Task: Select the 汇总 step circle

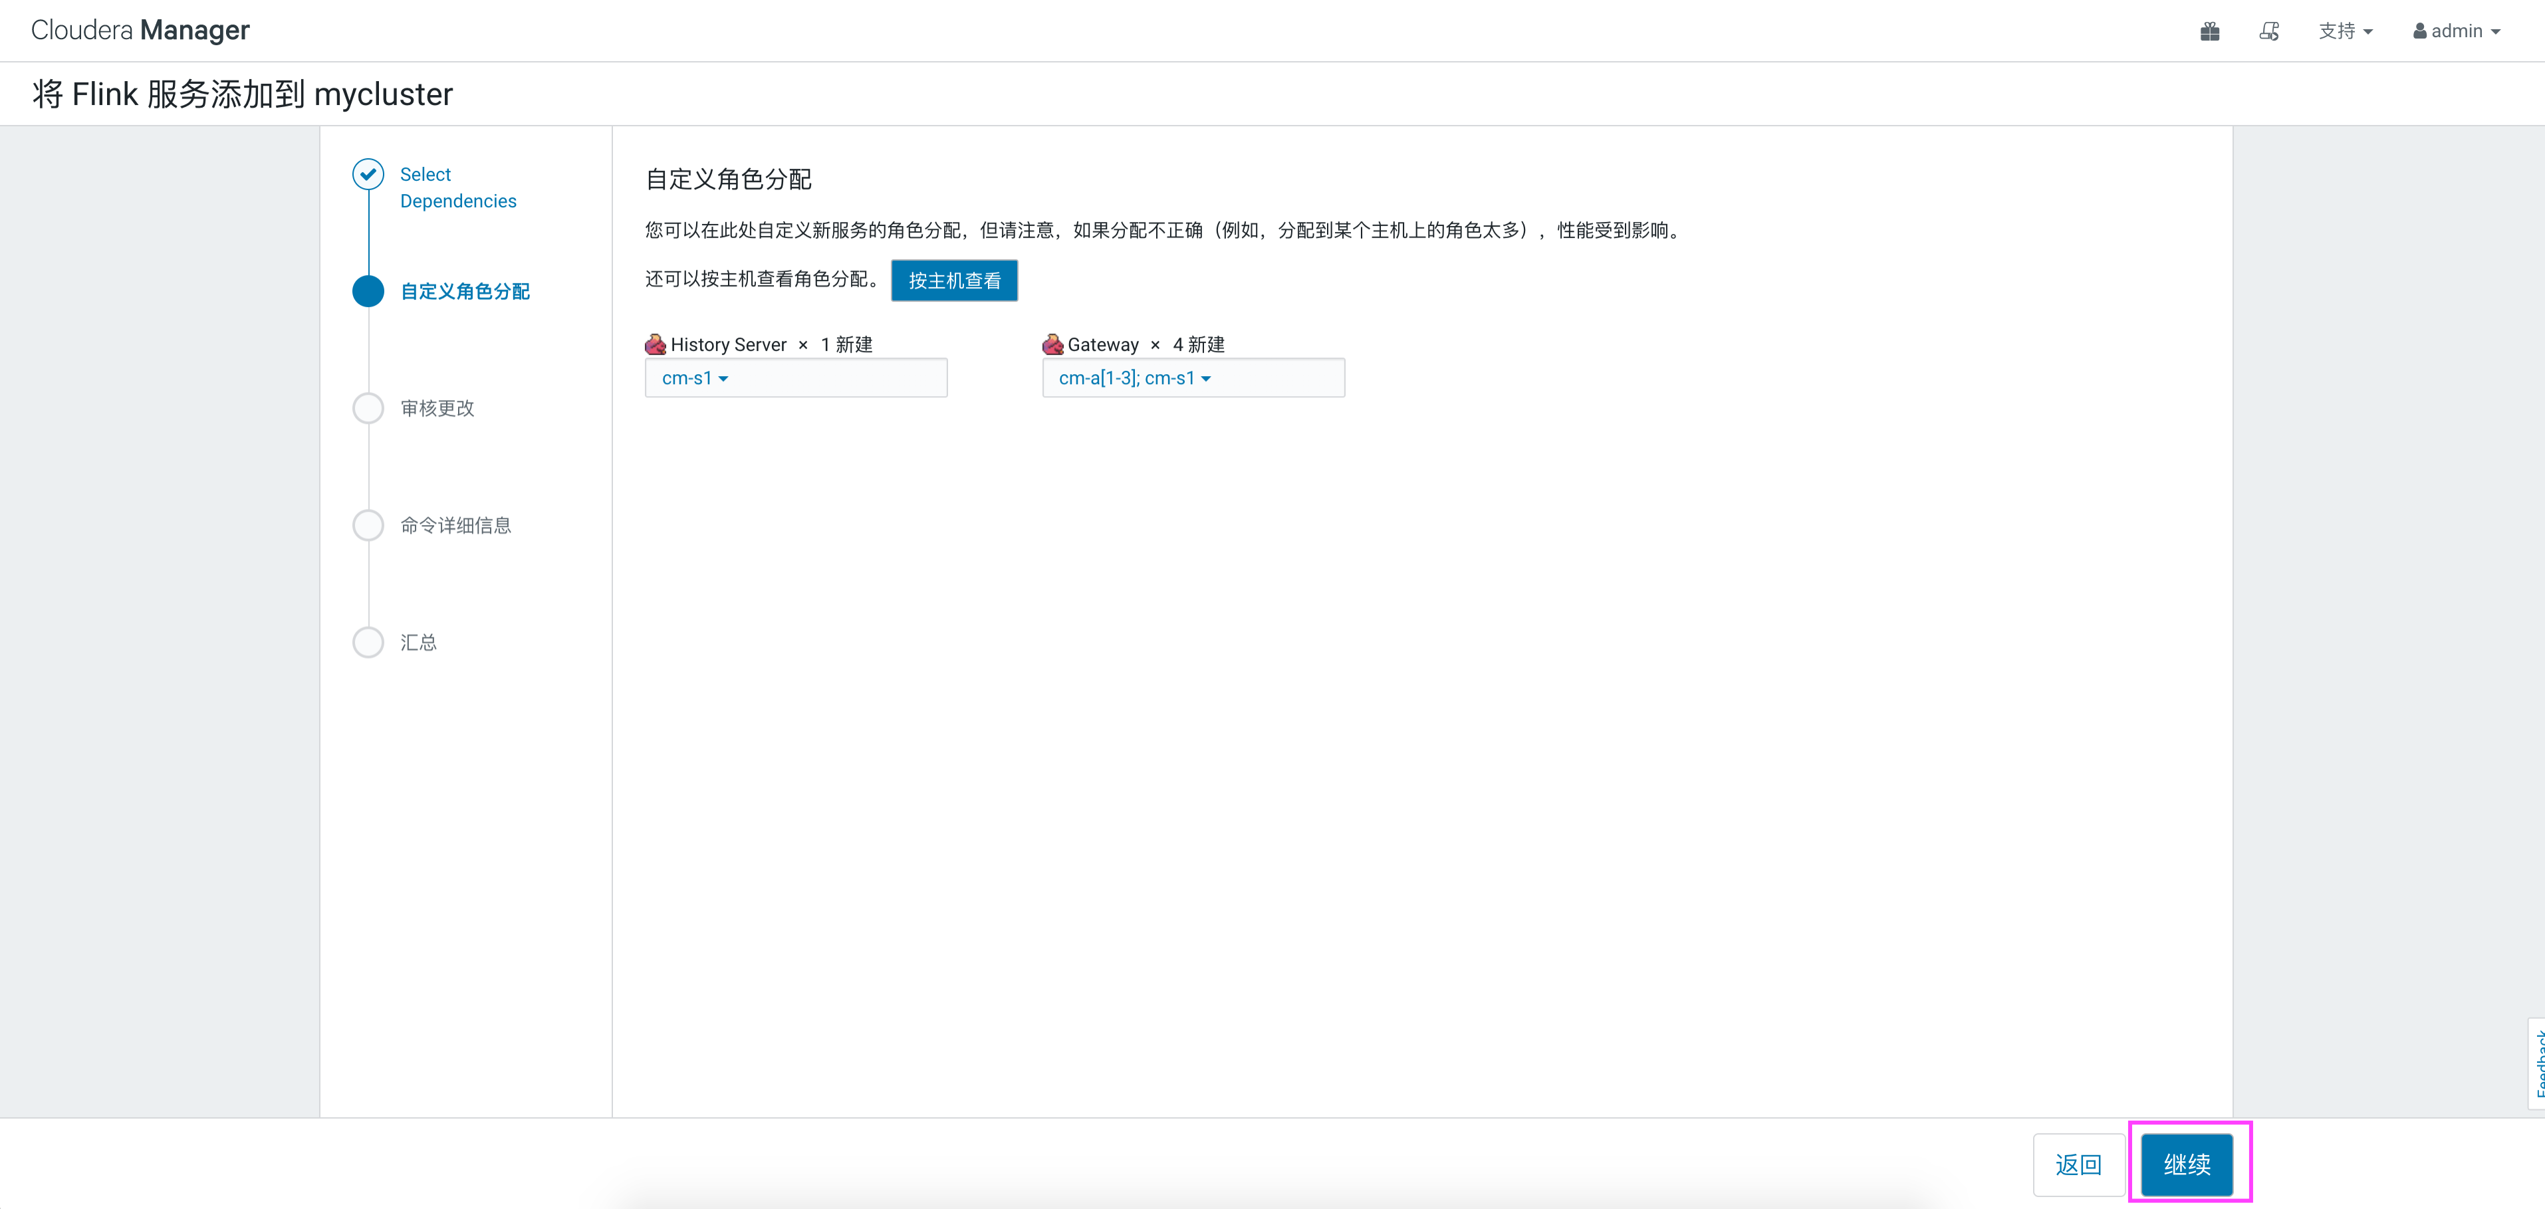Action: click(368, 642)
